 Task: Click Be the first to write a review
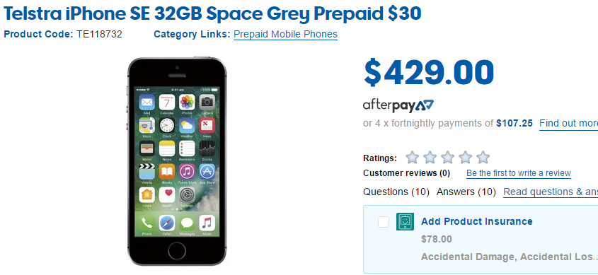tap(519, 173)
